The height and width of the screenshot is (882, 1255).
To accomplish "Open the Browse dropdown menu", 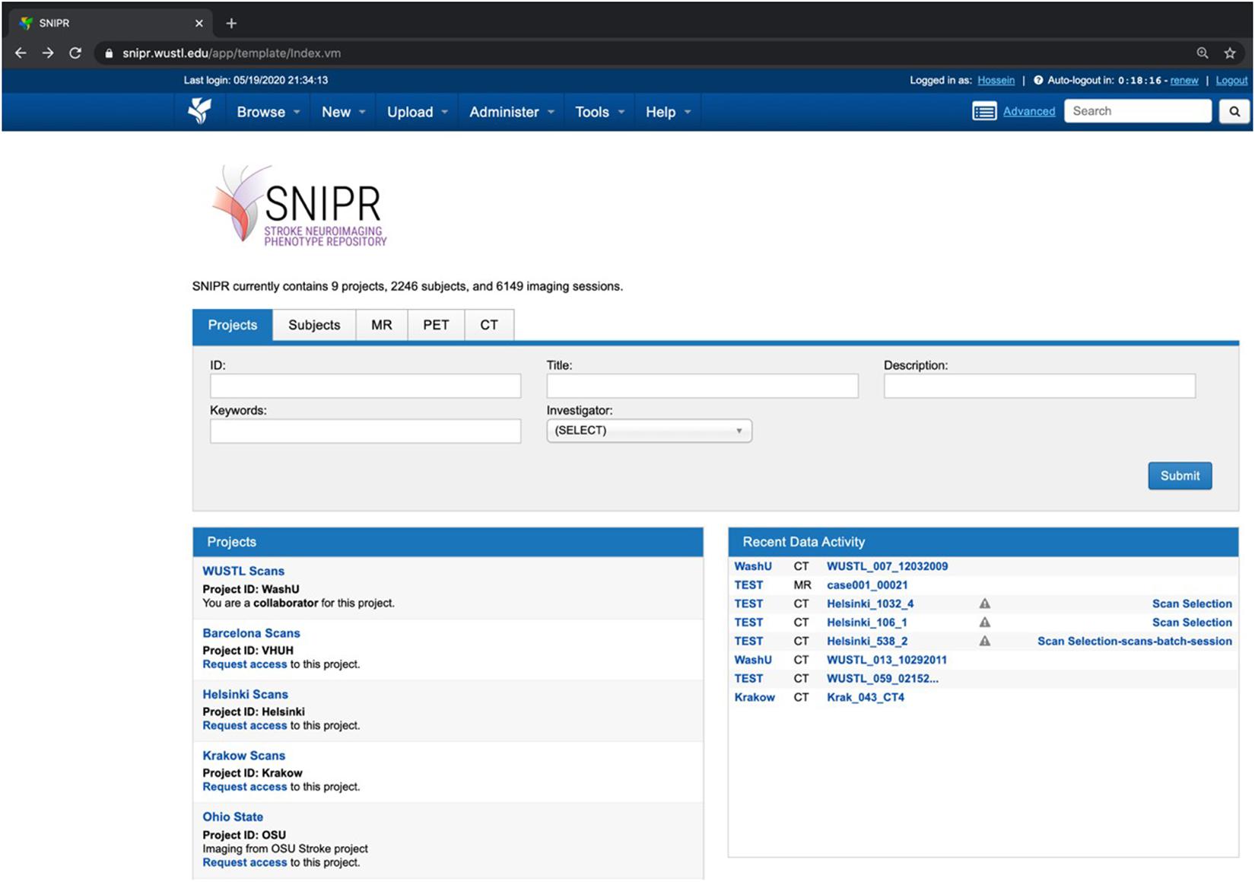I will coord(268,112).
